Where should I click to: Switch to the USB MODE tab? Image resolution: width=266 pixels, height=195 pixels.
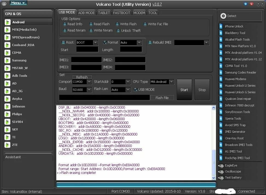67,12
